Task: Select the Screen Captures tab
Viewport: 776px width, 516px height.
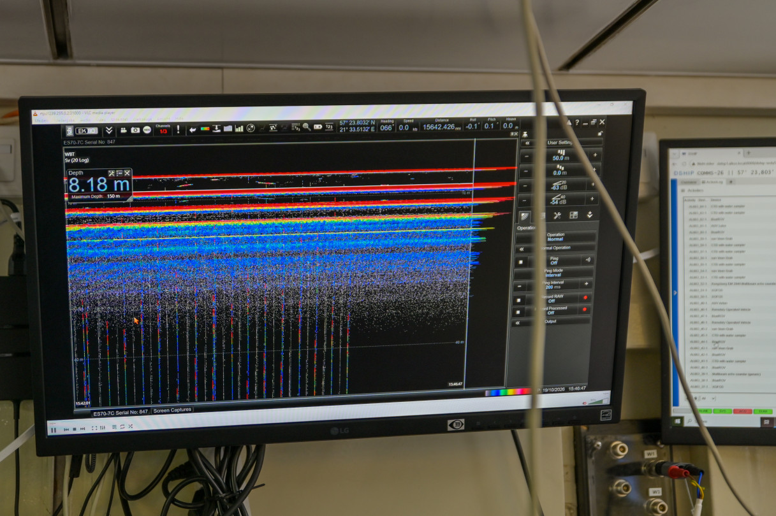Action: click(172, 410)
